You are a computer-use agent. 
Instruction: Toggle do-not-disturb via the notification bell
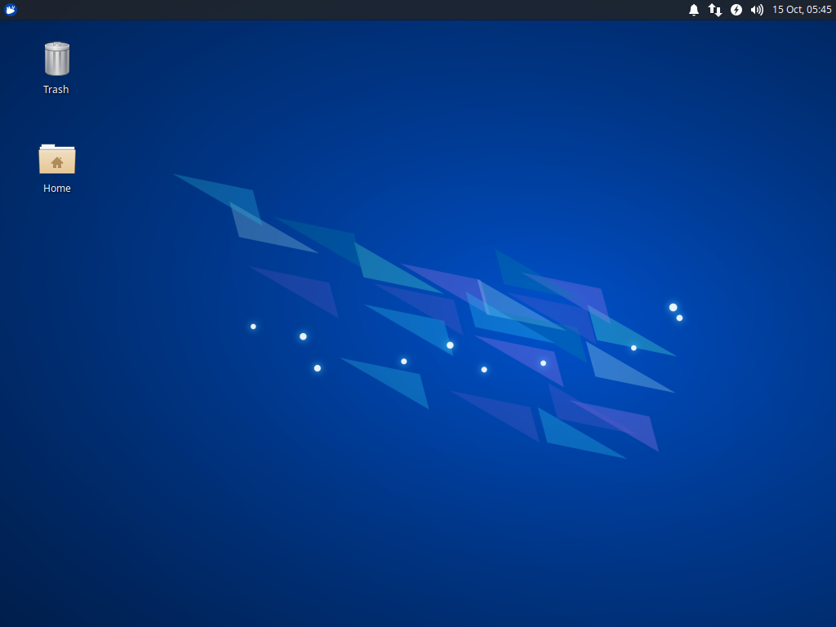(694, 10)
